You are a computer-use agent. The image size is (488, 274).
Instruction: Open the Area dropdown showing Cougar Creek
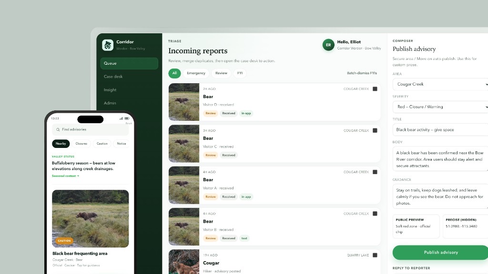pyautogui.click(x=440, y=84)
